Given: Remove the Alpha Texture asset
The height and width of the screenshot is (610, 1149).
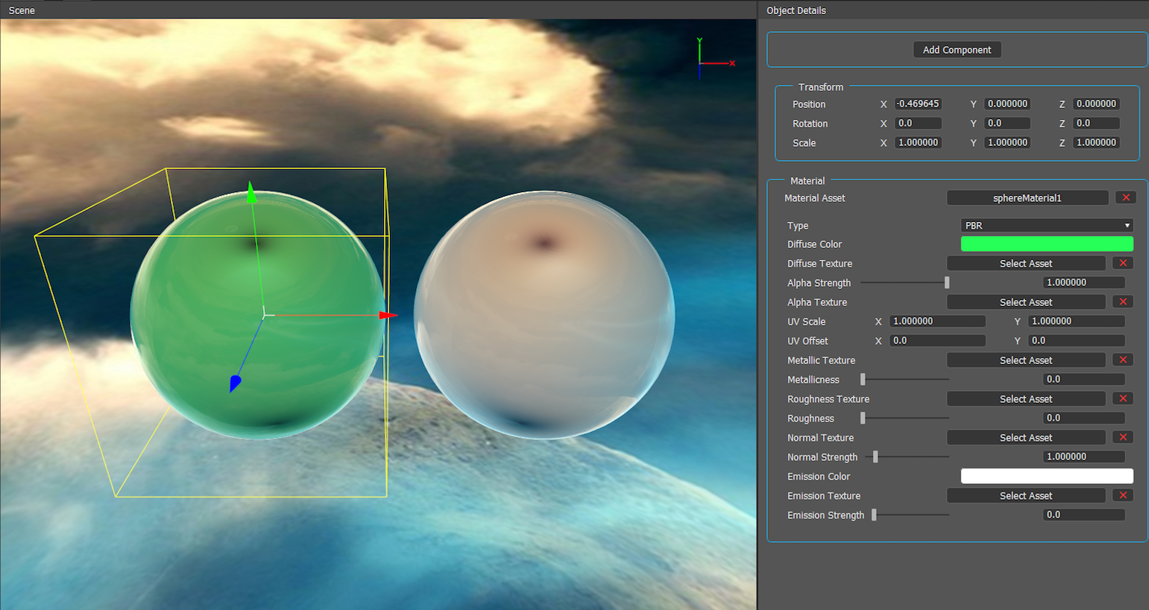Looking at the screenshot, I should click(x=1123, y=302).
